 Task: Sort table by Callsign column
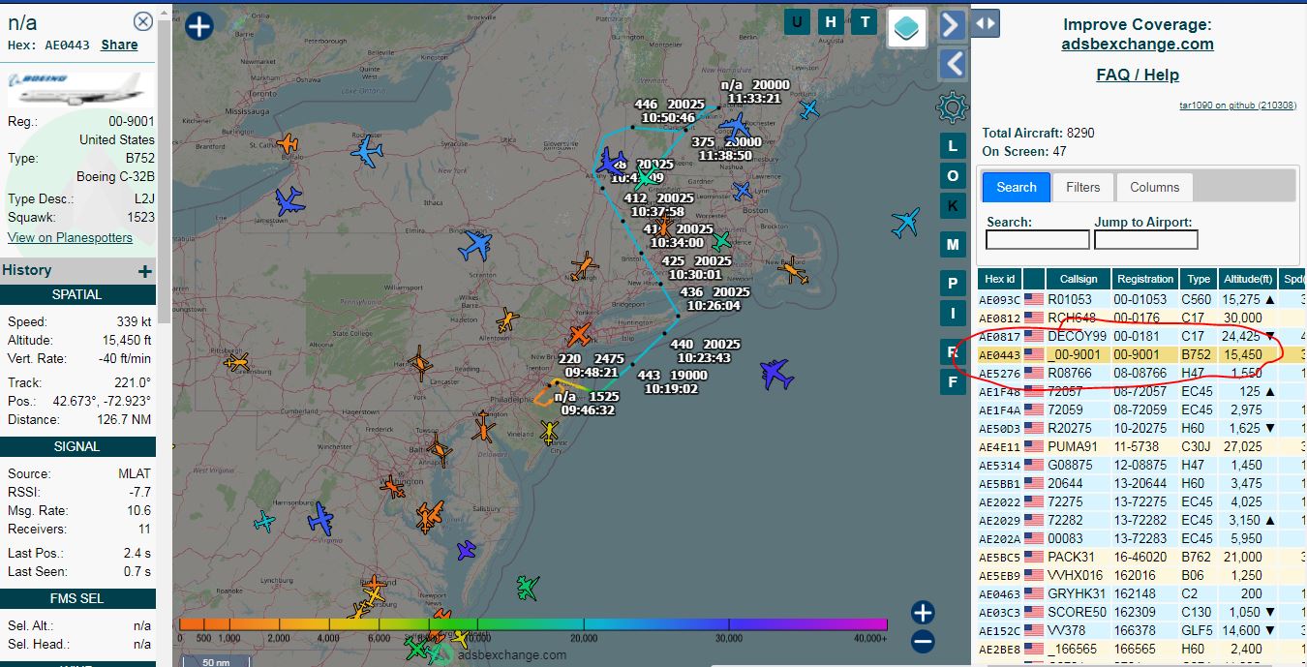click(x=1078, y=279)
